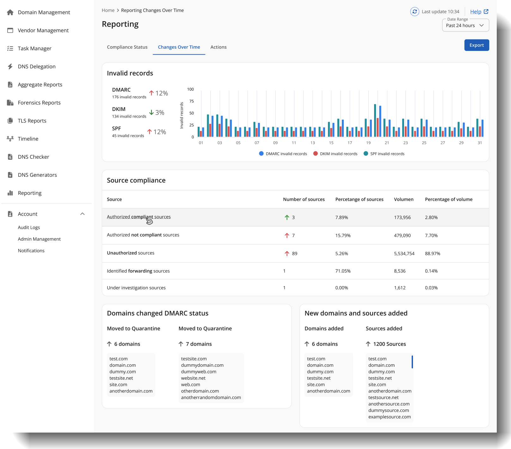Collapse the Account section chevron
Image resolution: width=511 pixels, height=449 pixels.
click(83, 214)
